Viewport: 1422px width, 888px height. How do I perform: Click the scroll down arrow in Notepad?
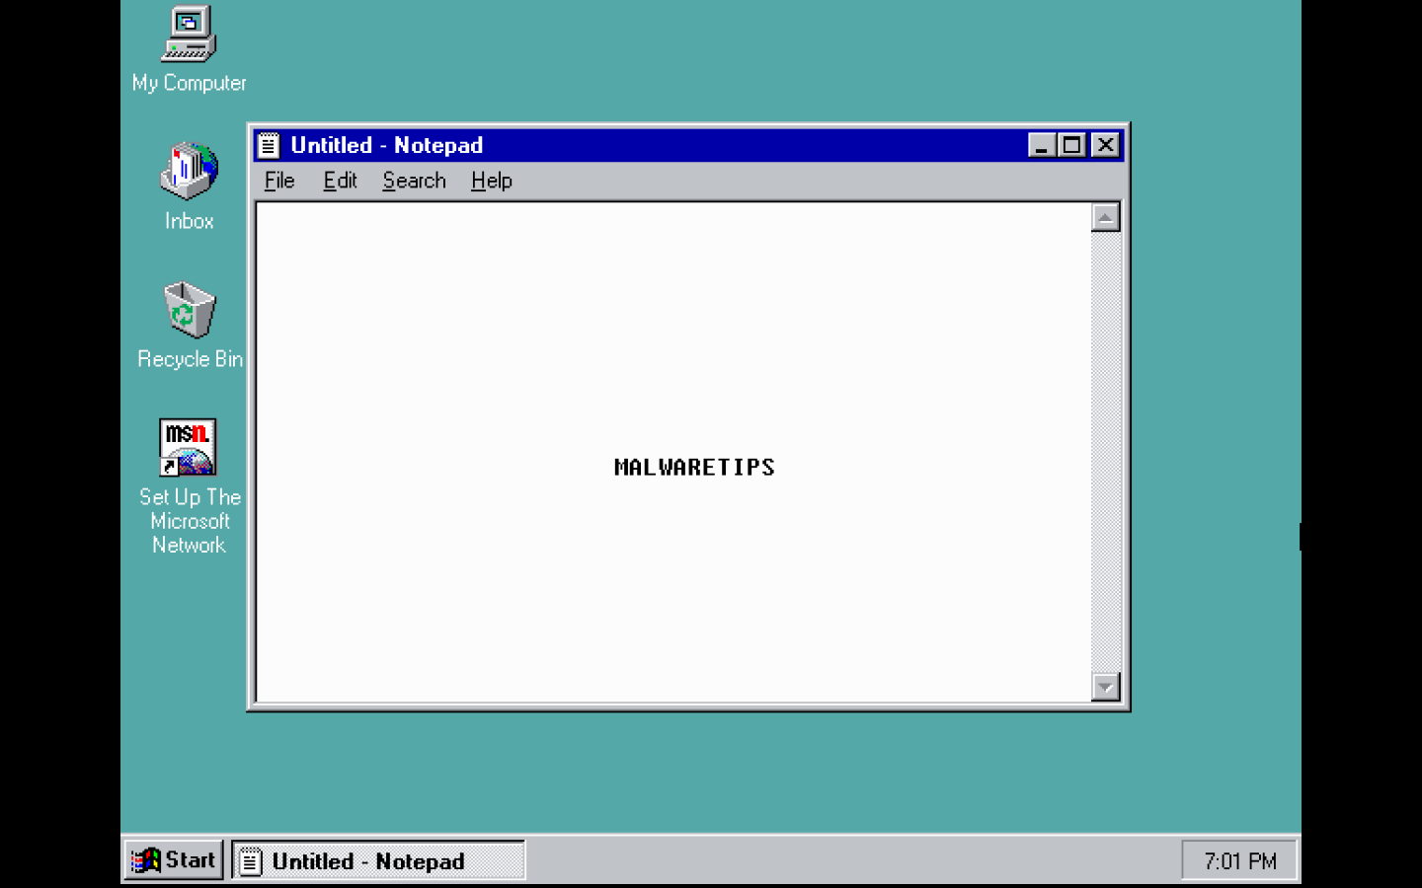1105,687
